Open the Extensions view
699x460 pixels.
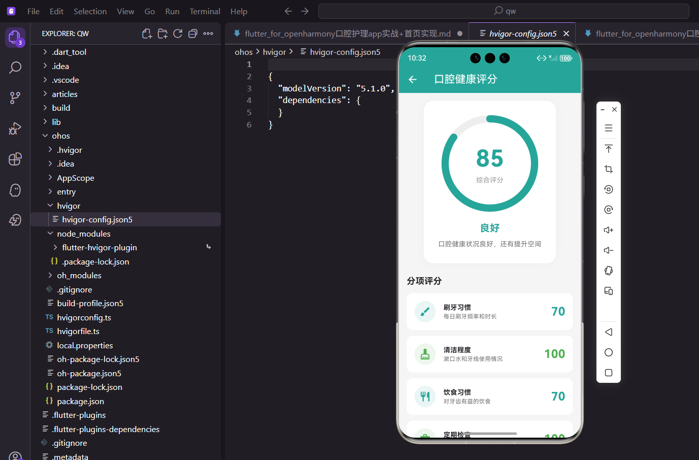[15, 159]
